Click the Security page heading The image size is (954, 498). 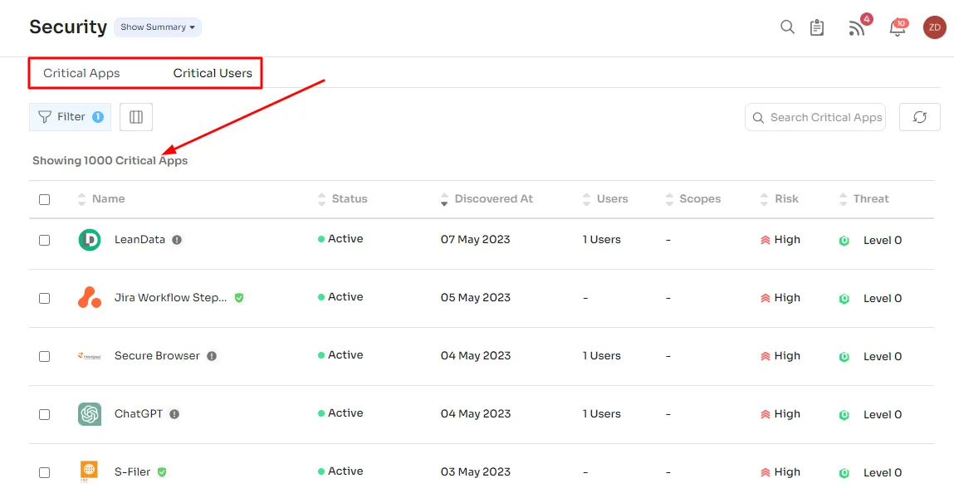click(68, 27)
